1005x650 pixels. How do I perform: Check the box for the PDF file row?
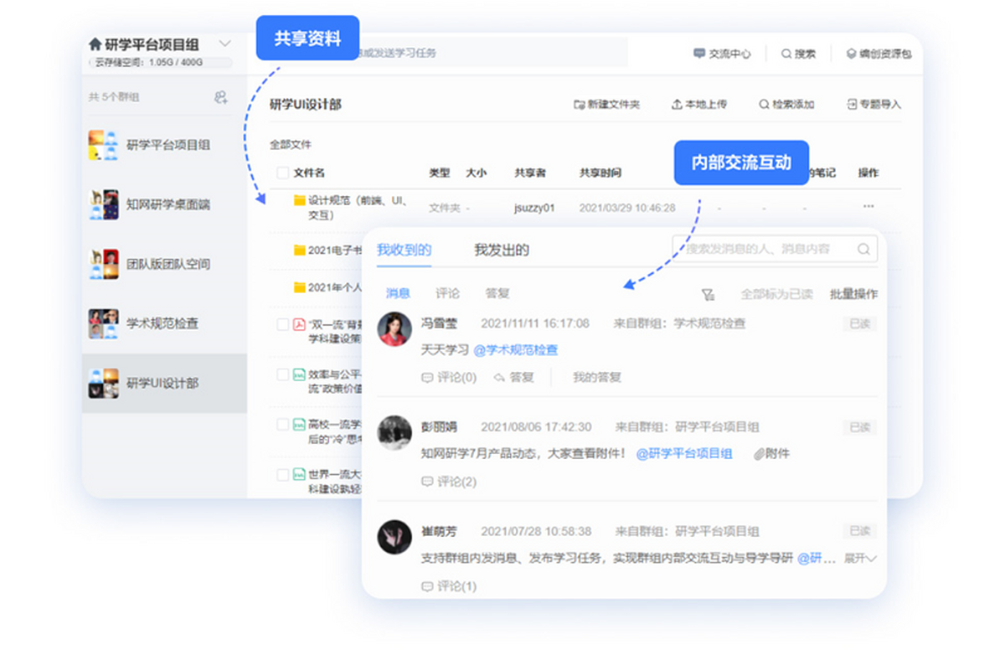click(x=283, y=324)
